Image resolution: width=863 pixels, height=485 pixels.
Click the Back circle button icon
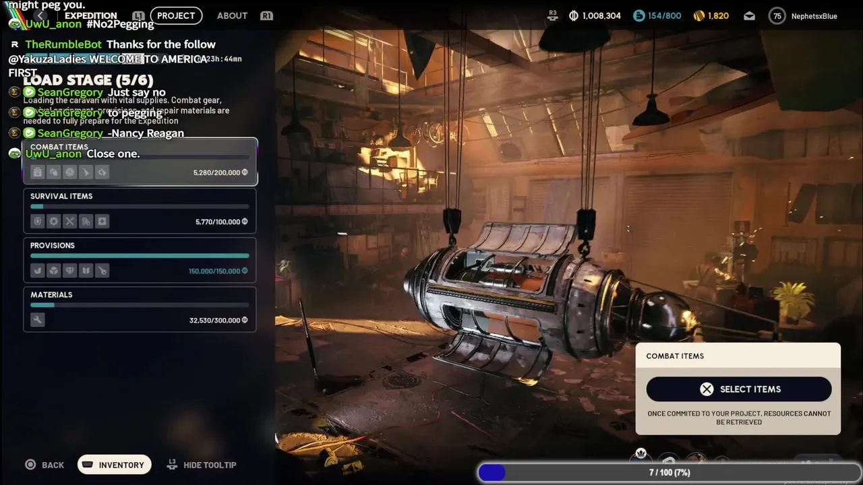30,465
